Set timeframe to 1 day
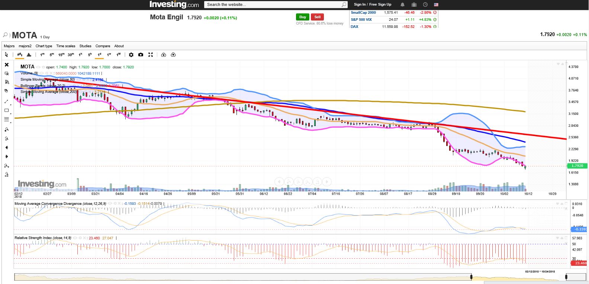The width and height of the screenshot is (589, 284). coord(99,55)
